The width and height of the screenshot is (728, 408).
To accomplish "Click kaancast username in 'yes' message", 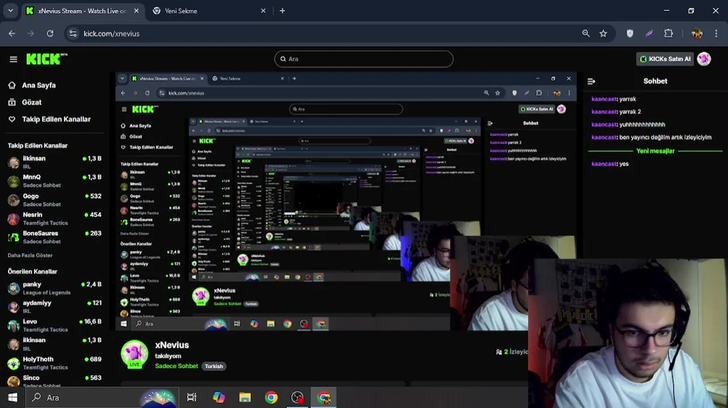I will pos(604,164).
